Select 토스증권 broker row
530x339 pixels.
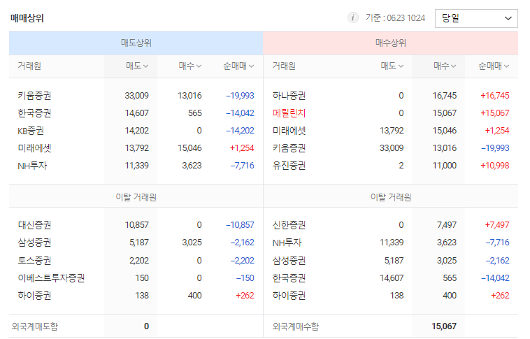point(136,261)
